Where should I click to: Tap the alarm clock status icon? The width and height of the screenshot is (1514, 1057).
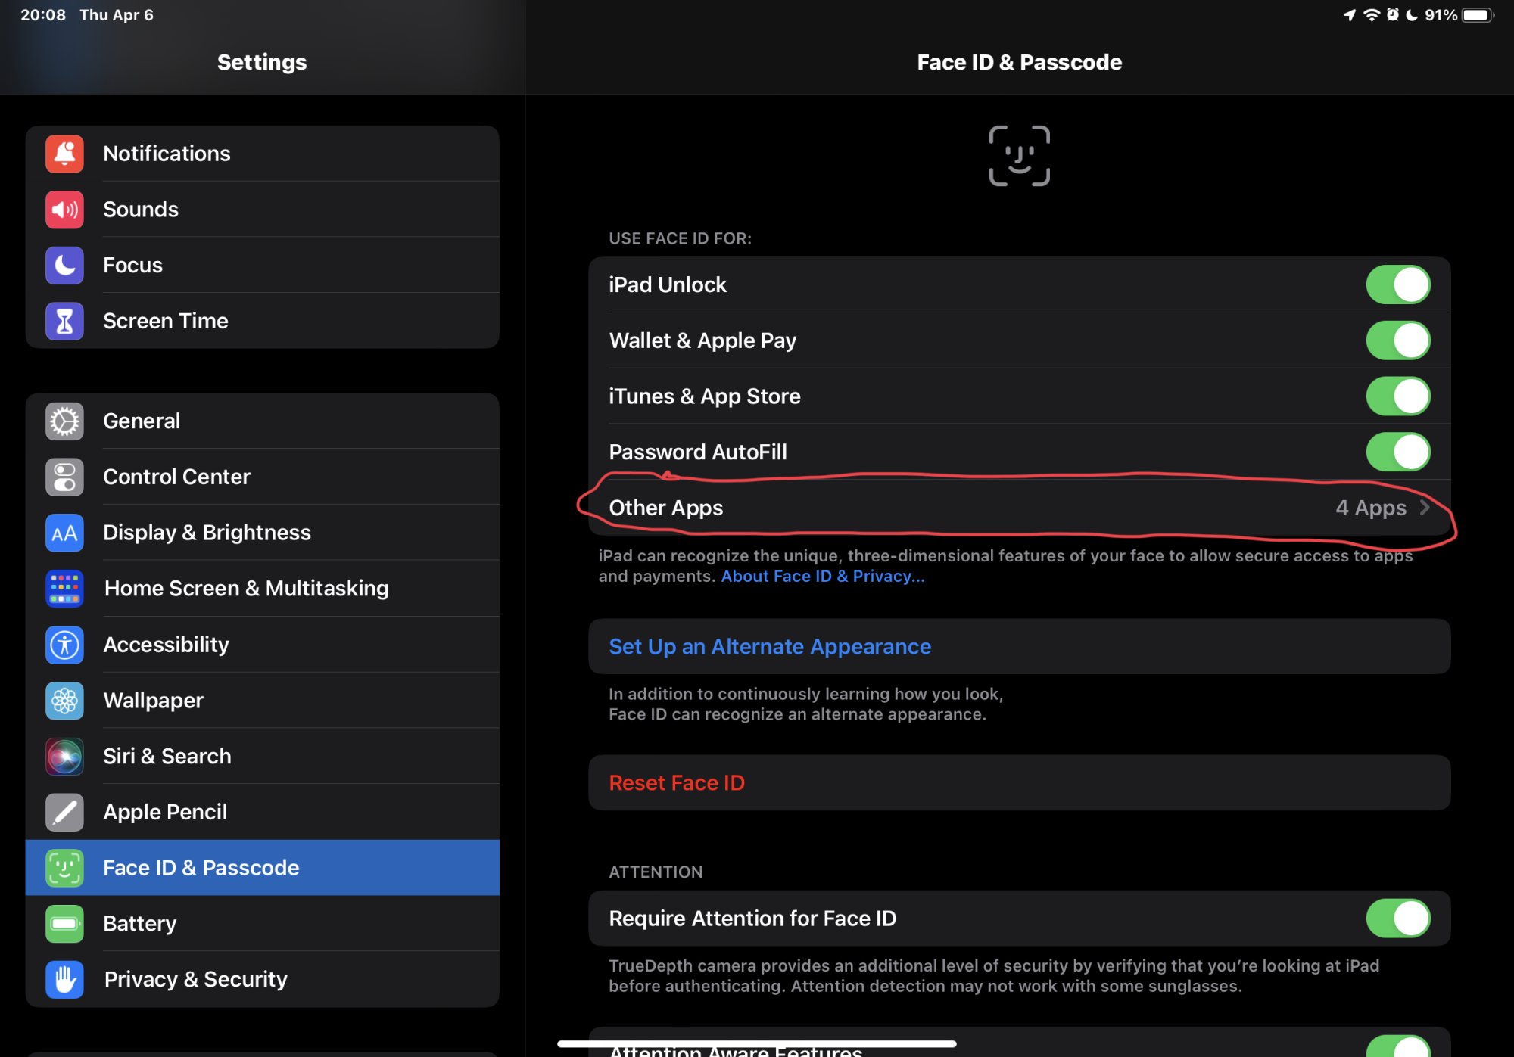[1392, 15]
